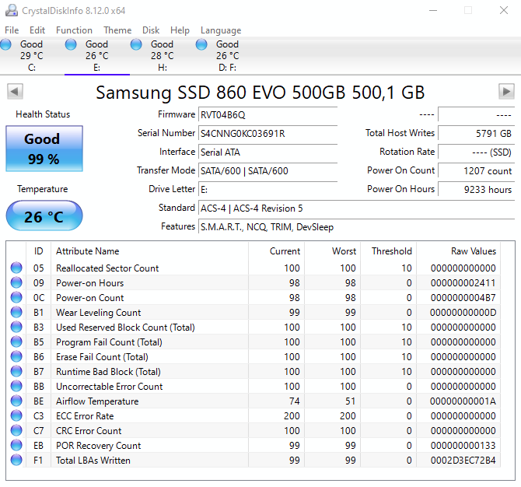Click the status orb for Reallocated Sector Count
This screenshot has width=521, height=487.
point(16,268)
